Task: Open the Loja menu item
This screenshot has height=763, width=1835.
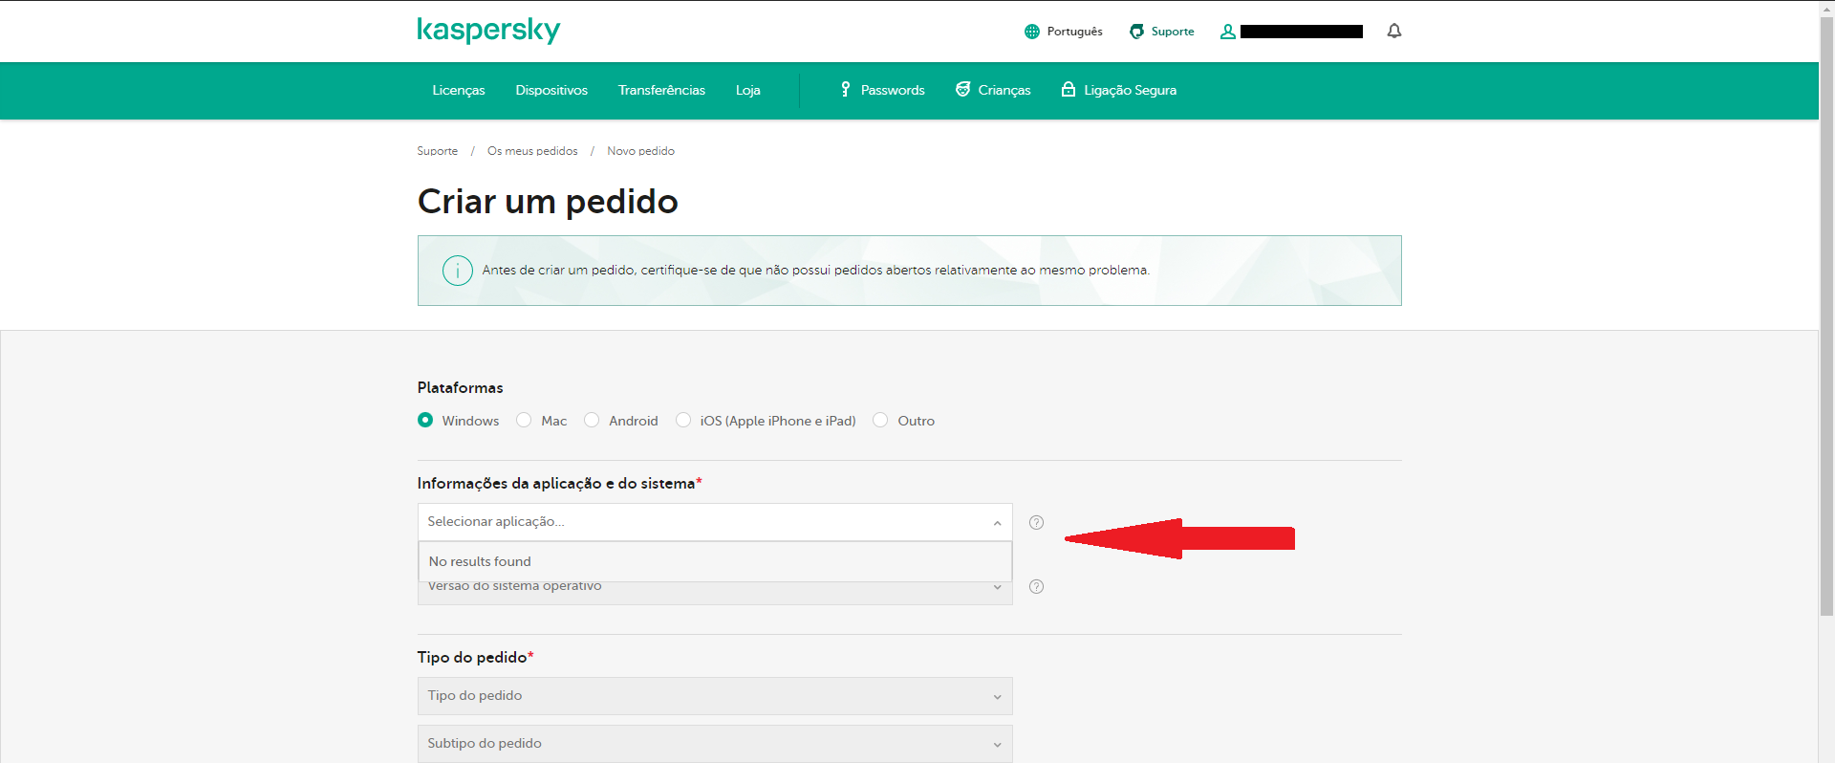Action: (748, 90)
